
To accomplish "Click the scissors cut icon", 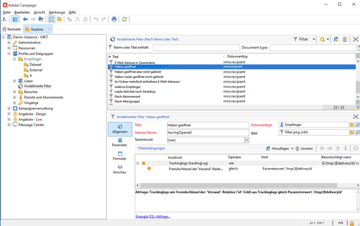I will coord(78,19).
